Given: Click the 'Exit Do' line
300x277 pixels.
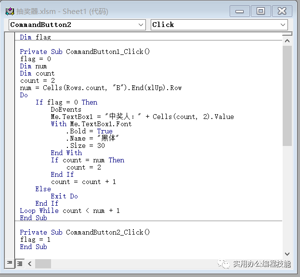Looking at the screenshot, I should coord(65,196).
